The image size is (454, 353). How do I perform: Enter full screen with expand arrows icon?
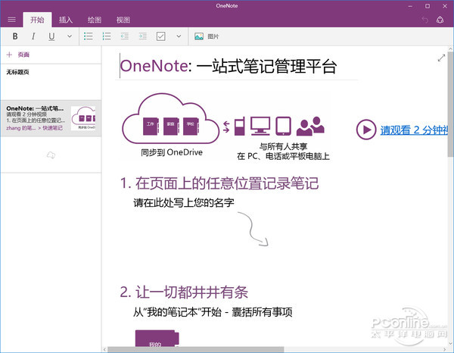pos(441,58)
